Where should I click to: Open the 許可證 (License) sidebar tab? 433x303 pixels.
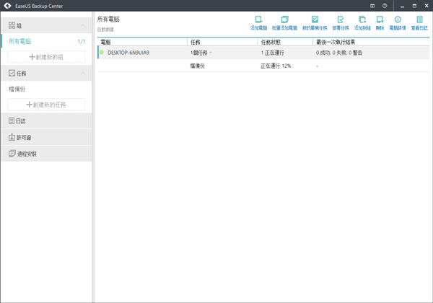click(x=46, y=137)
